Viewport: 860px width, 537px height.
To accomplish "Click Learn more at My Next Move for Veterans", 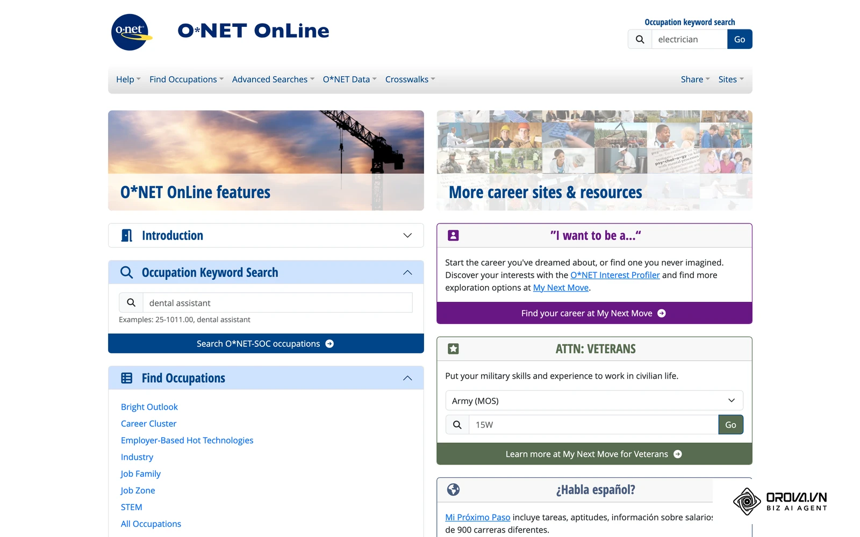I will (594, 454).
